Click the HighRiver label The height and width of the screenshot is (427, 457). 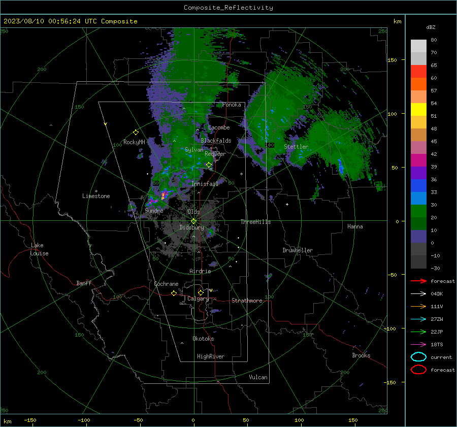coord(211,356)
